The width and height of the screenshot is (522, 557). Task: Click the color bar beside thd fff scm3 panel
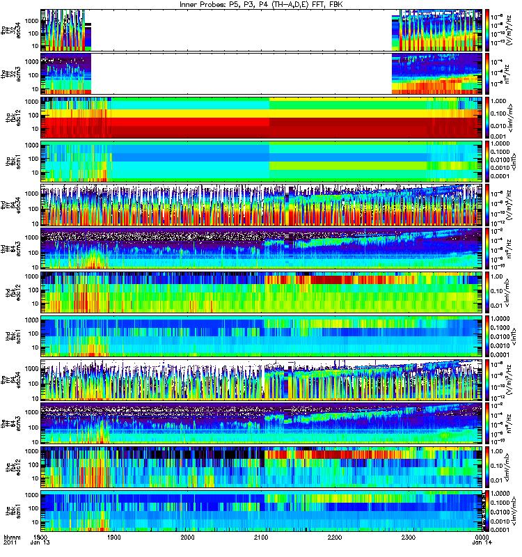coord(487,249)
